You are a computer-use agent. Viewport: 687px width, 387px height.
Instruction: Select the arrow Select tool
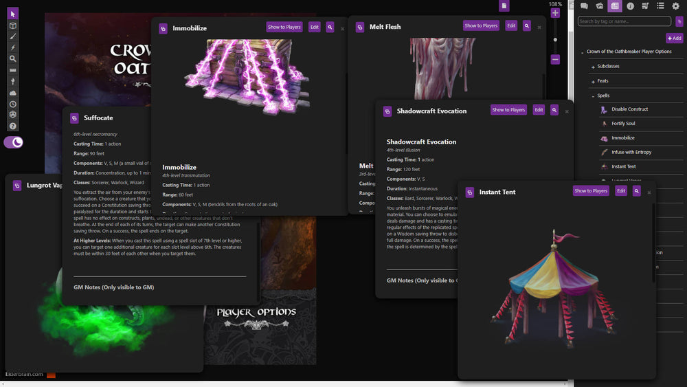click(x=12, y=14)
